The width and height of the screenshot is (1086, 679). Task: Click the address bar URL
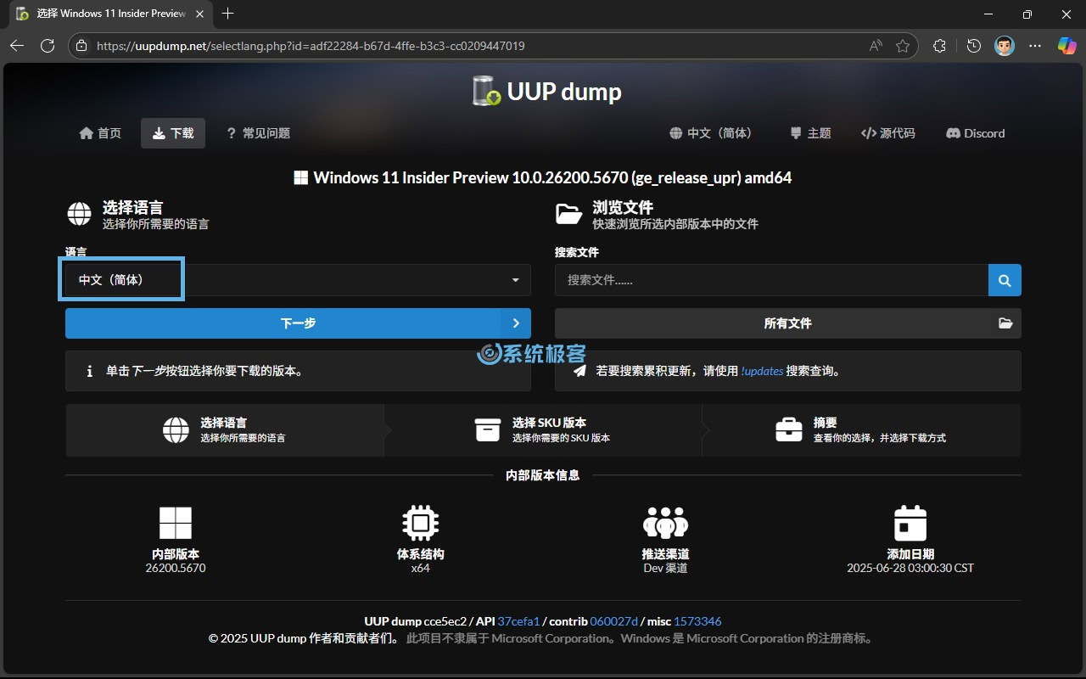pyautogui.click(x=311, y=46)
